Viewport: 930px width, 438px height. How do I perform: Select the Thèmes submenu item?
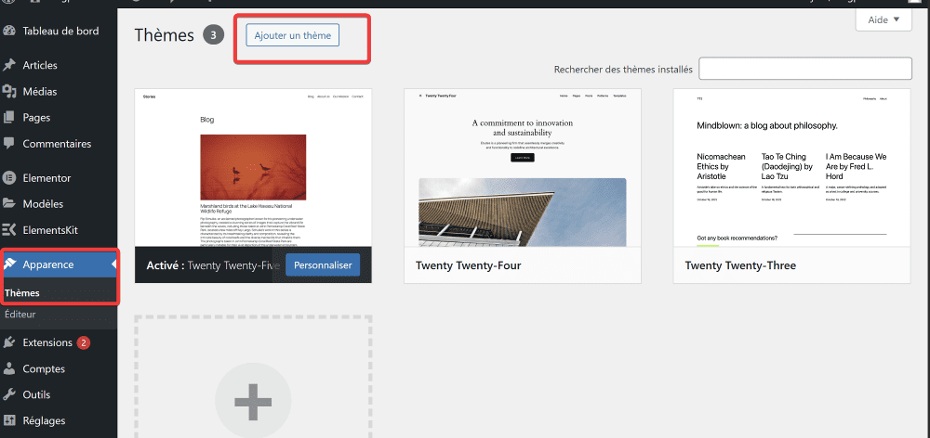[x=22, y=293]
